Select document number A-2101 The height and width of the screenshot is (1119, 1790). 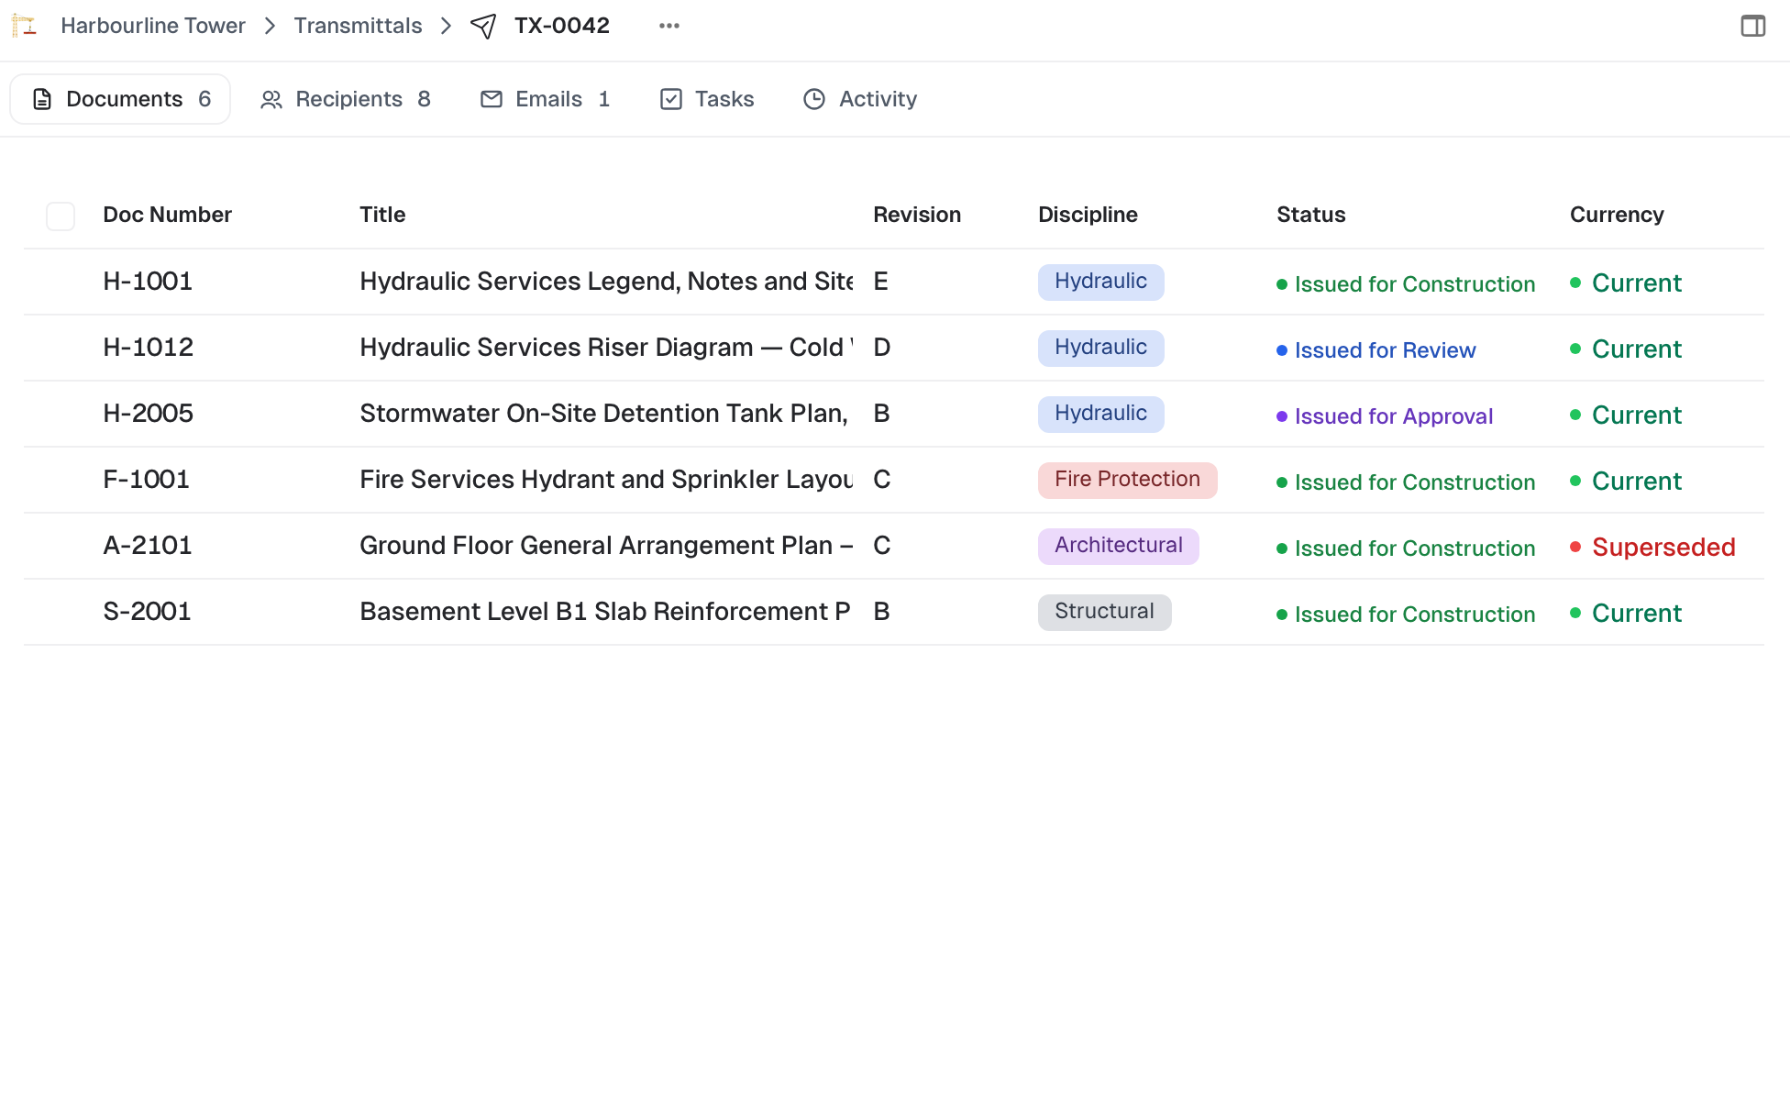tap(148, 546)
